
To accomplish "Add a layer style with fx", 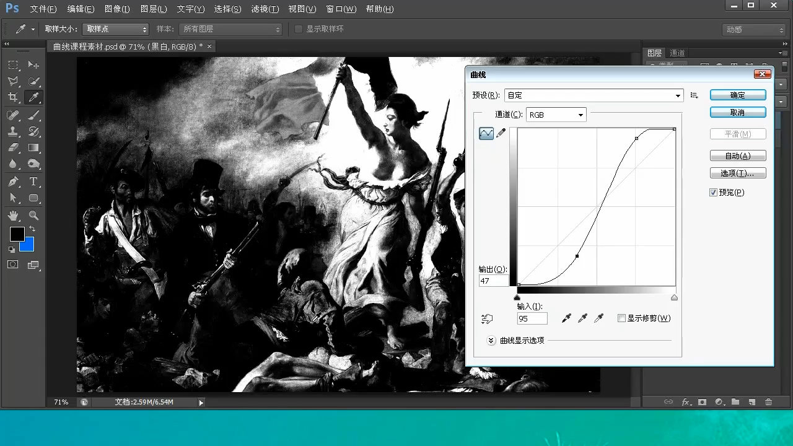I will pyautogui.click(x=686, y=402).
